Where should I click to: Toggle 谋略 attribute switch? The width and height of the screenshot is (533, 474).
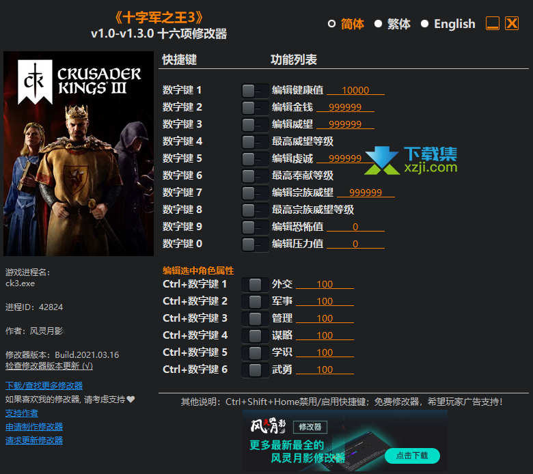click(255, 336)
